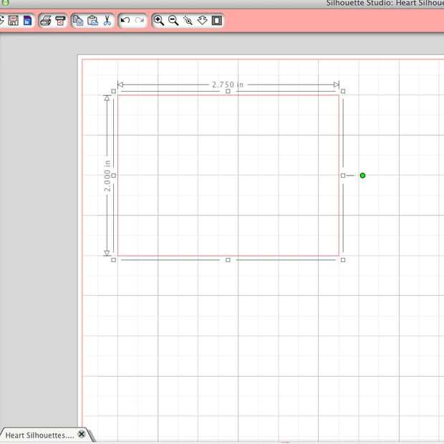The width and height of the screenshot is (444, 444).
Task: Click the Fit to Window icon
Action: pos(217,20)
